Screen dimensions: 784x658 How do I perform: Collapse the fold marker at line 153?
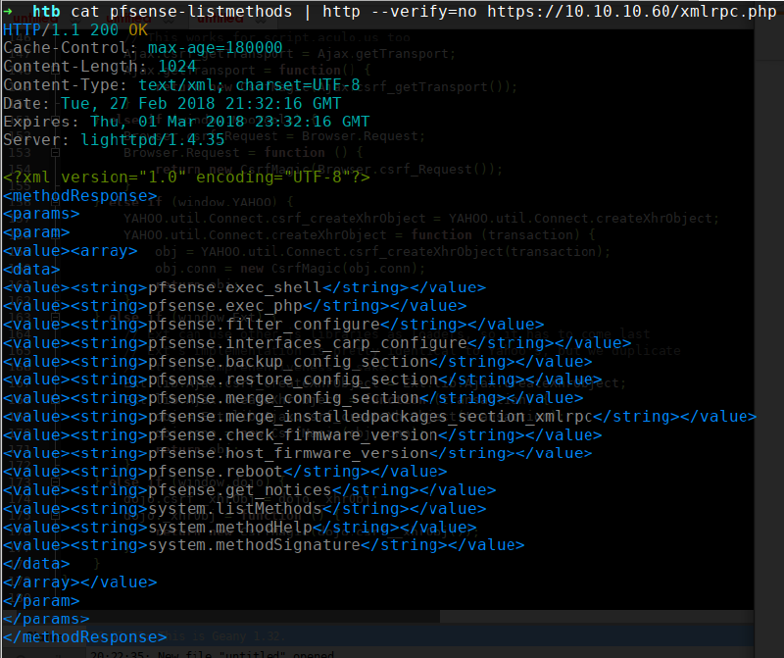(x=56, y=153)
